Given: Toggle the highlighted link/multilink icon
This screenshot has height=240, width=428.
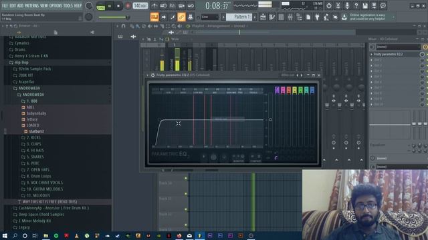Looking at the screenshot, I should point(181,17).
